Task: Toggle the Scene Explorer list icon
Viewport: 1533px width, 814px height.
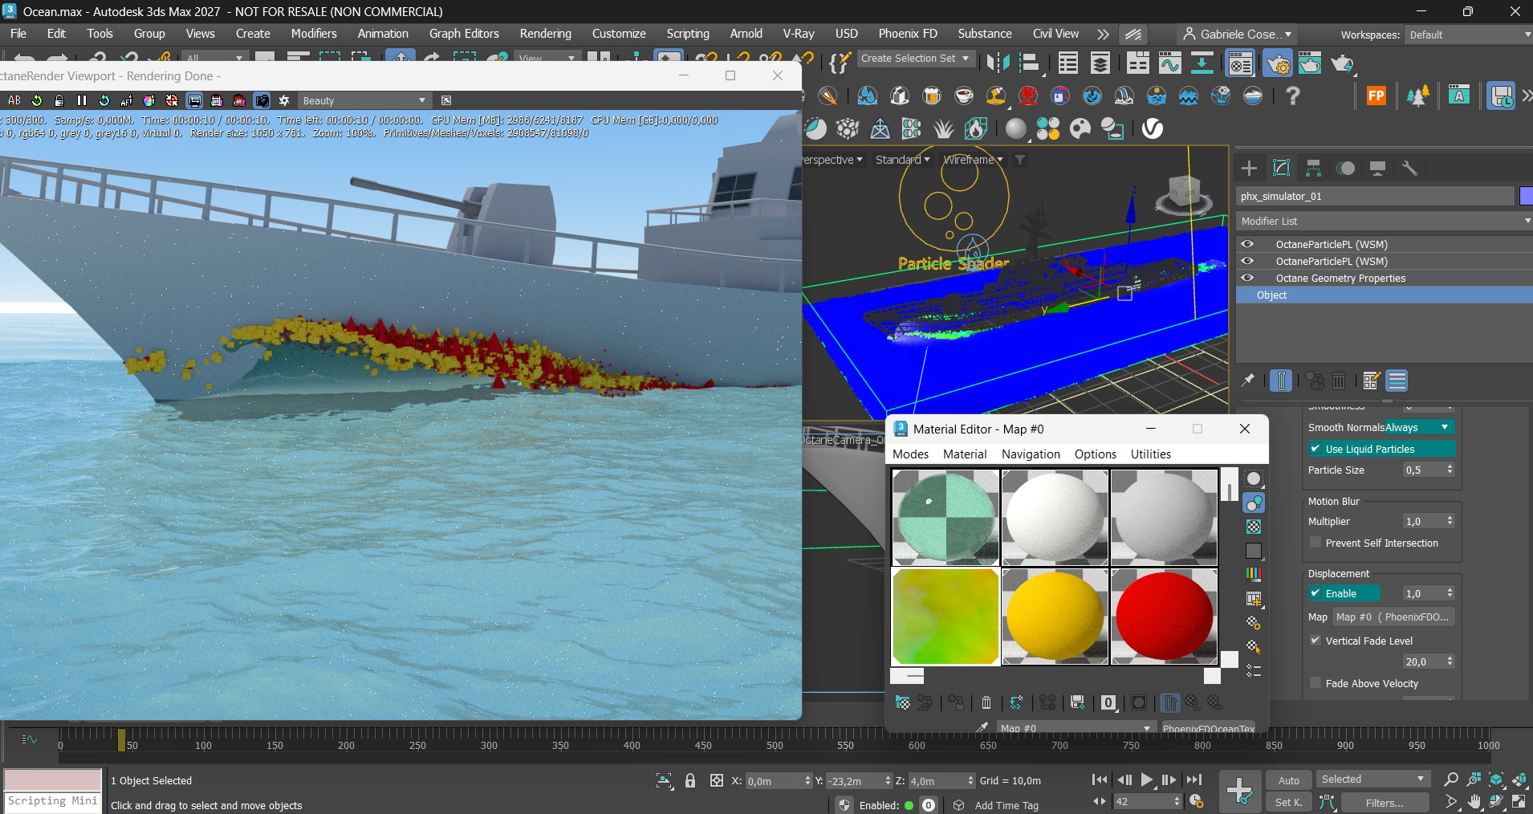Action: [1067, 63]
